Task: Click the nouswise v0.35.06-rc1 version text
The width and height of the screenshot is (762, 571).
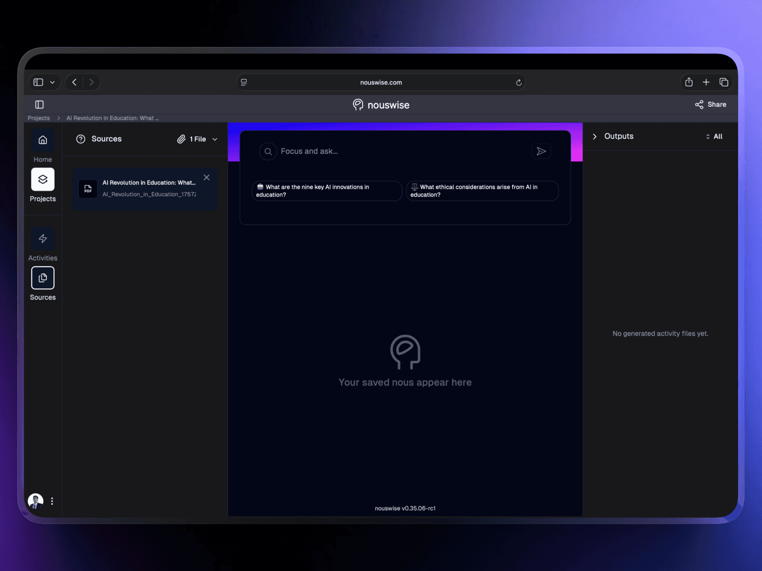Action: [x=405, y=508]
